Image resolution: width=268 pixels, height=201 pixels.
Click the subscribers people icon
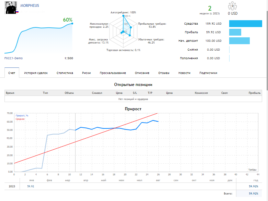pos(233,6)
